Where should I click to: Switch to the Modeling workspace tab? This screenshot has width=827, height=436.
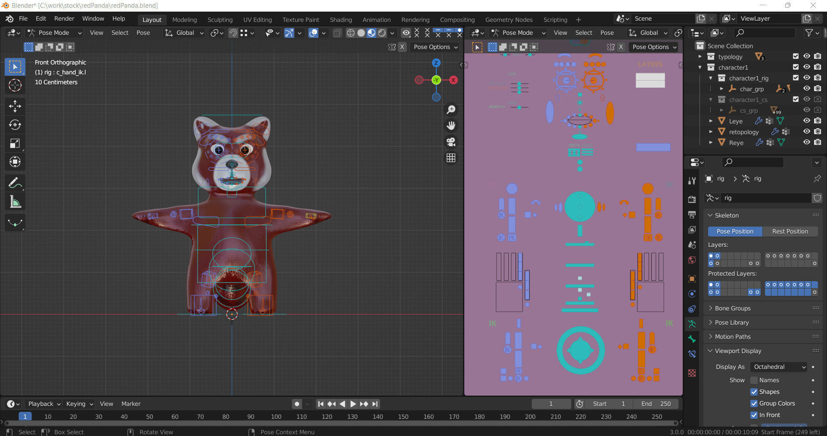coord(184,20)
